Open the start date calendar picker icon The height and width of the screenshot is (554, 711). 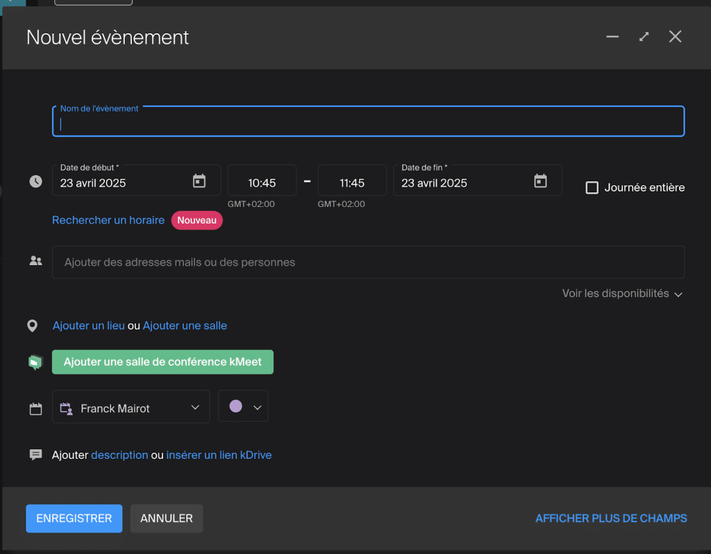tap(199, 181)
